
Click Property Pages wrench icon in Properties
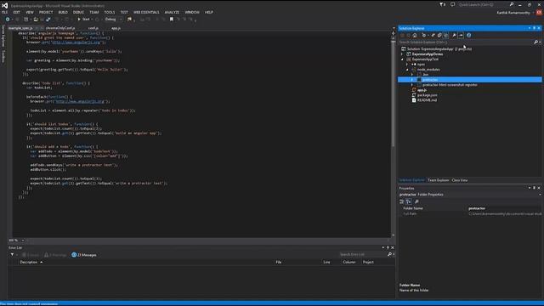[416, 201]
